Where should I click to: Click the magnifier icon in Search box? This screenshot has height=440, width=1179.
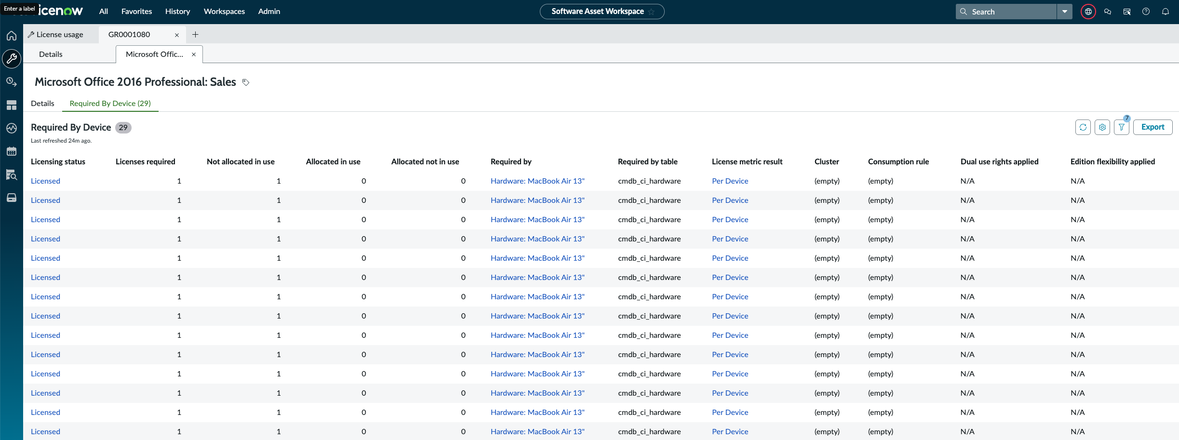pos(964,12)
